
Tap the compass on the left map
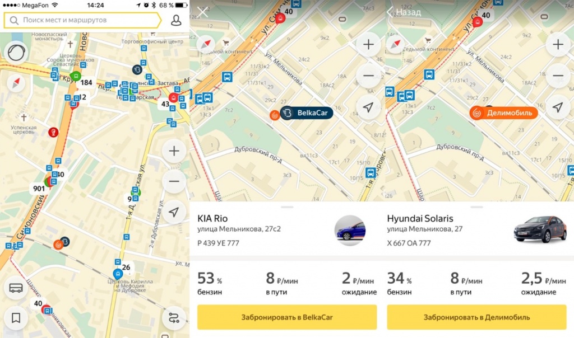point(16,83)
